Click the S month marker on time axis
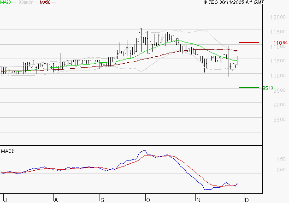Viewport: 289px width, 203px height. coord(102,200)
